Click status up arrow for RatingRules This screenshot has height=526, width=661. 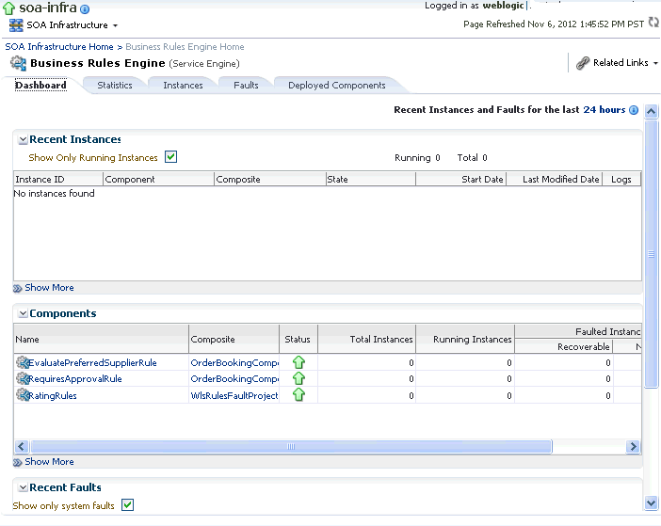coord(298,394)
